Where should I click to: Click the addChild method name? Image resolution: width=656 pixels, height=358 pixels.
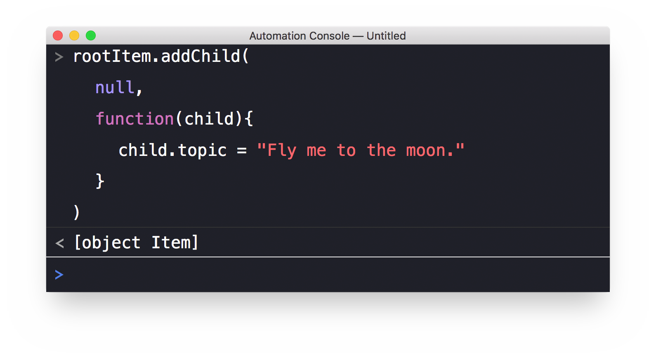pyautogui.click(x=200, y=57)
